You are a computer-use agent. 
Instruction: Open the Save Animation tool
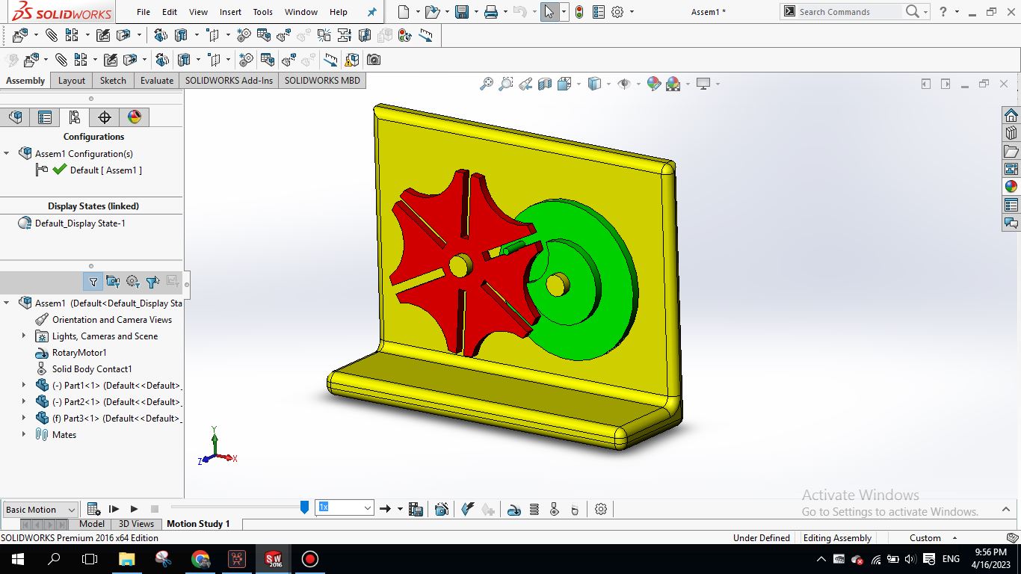tap(416, 509)
